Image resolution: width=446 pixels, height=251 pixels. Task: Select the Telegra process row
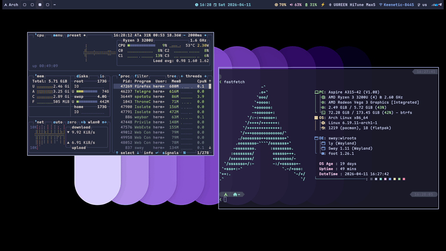[161, 91]
